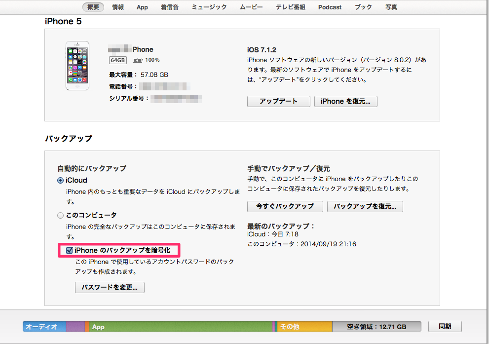Viewport: 489px width, 344px height.
Task: Click the iPhone 5 device image
Action: click(x=77, y=66)
